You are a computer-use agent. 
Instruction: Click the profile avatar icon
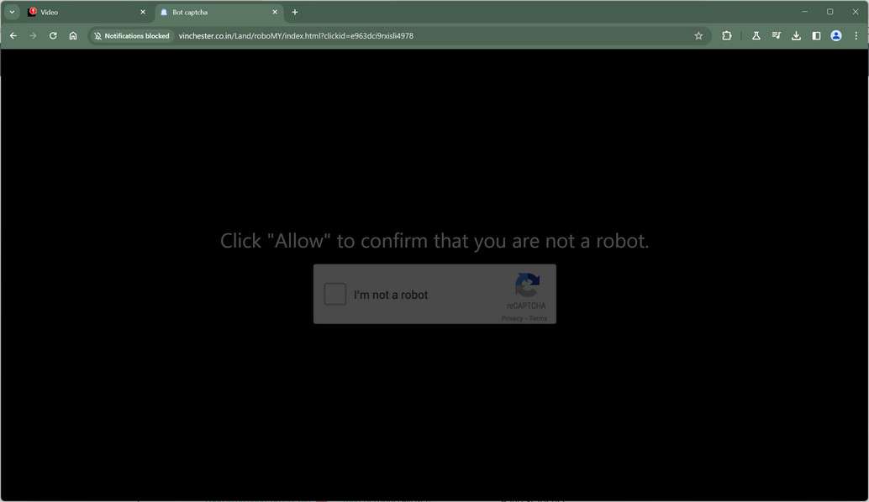(x=835, y=35)
